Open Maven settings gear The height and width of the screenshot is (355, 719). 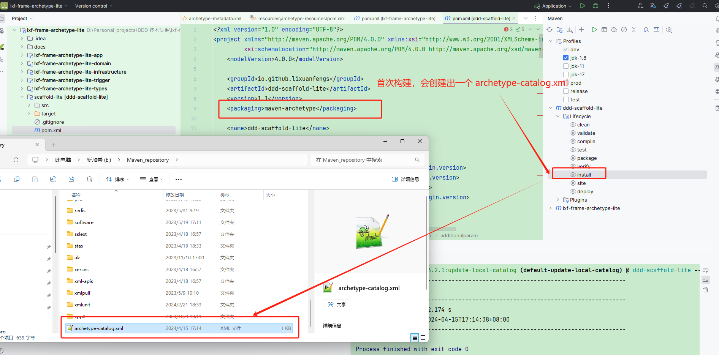coord(669,30)
